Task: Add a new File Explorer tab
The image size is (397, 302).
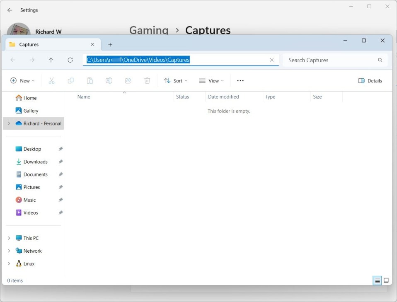Action: (x=110, y=45)
